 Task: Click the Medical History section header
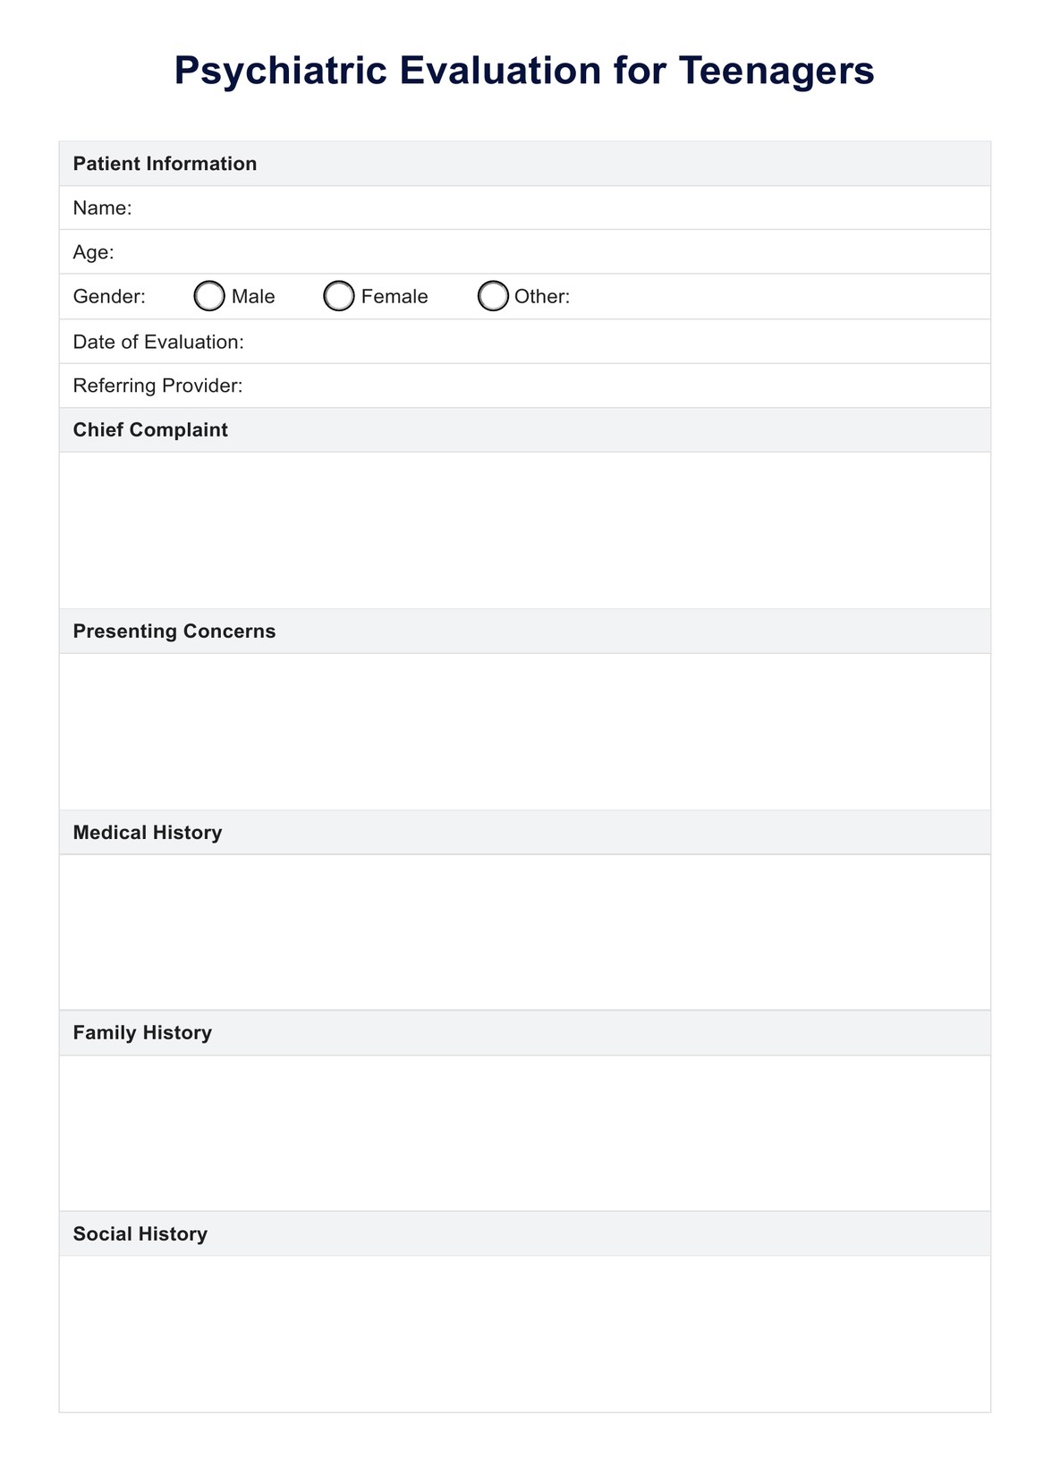point(148,833)
